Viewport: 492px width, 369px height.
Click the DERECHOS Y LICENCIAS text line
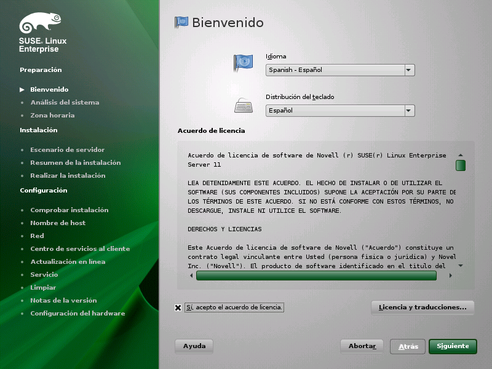pos(224,229)
